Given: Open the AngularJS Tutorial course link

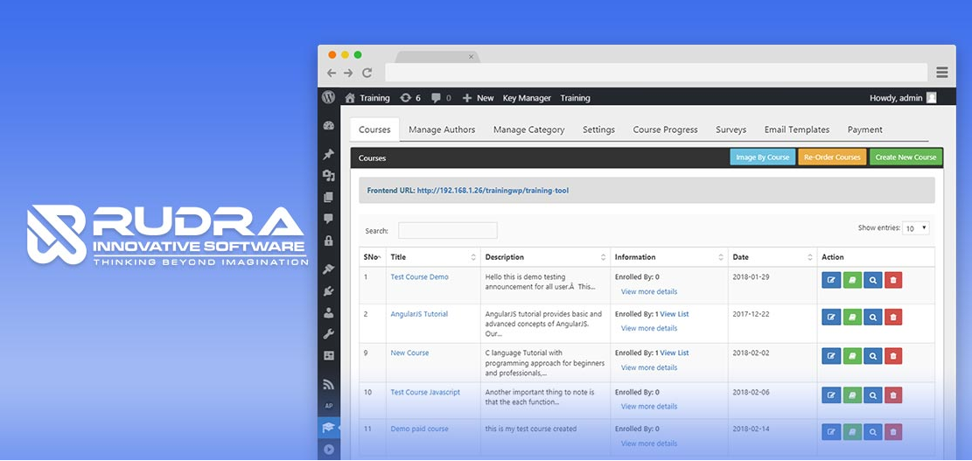Looking at the screenshot, I should (x=419, y=314).
